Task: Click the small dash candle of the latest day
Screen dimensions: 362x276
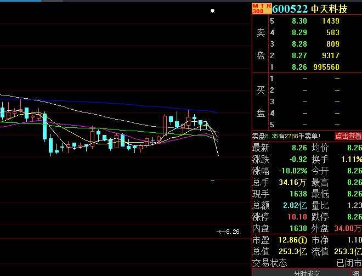Action: click(213, 181)
